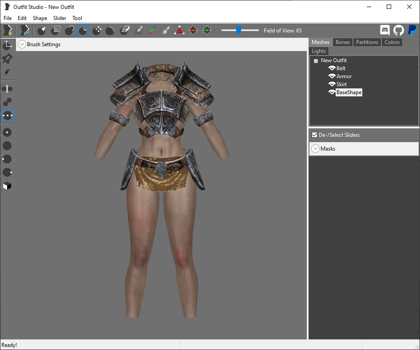Image resolution: width=420 pixels, height=350 pixels.
Task: Switch to the Lights tab
Action: [319, 51]
